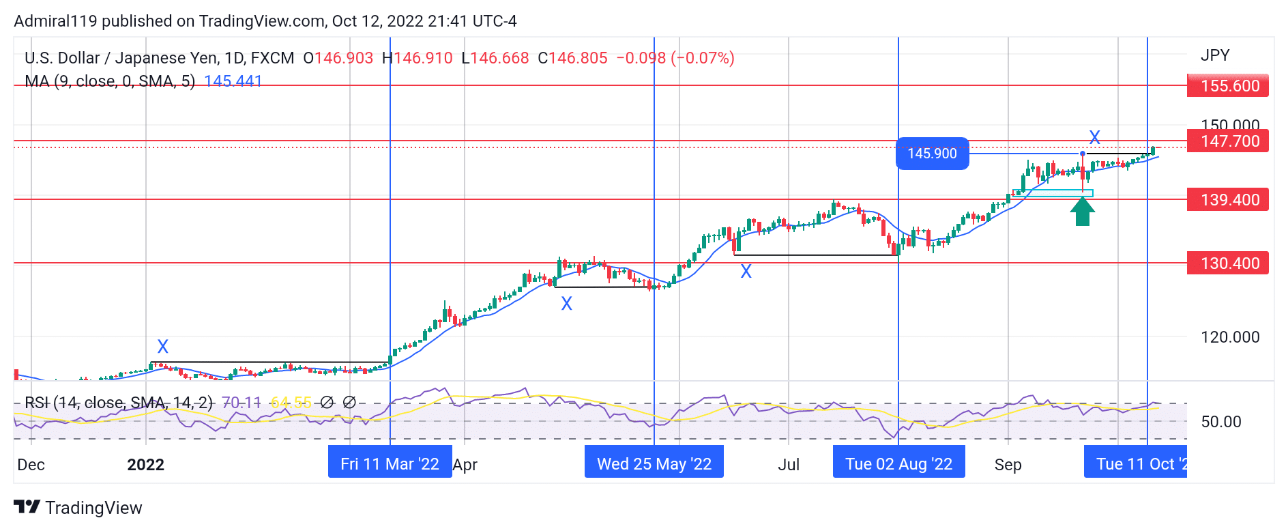This screenshot has width=1288, height=531.
Task: Click the high price H146.910
Action: (418, 58)
